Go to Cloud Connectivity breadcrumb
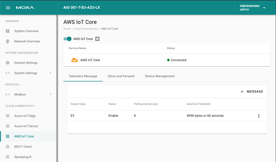This screenshot has width=276, height=162. point(86,29)
